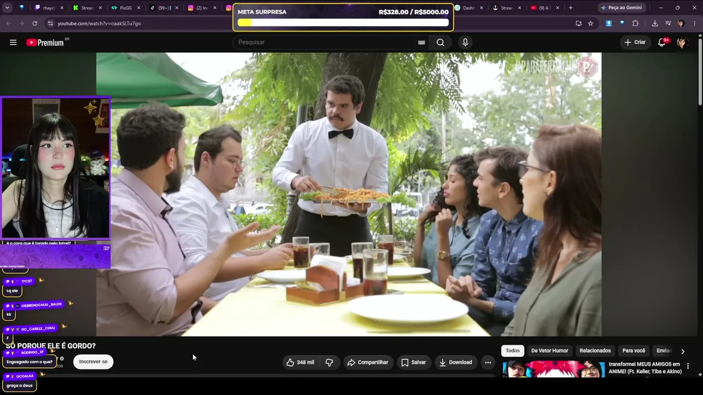
Task: Like the video with 348 mil likes
Action: coord(300,362)
